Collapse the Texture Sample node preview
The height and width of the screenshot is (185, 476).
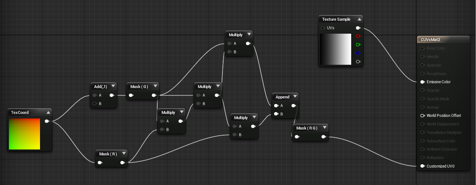[359, 19]
